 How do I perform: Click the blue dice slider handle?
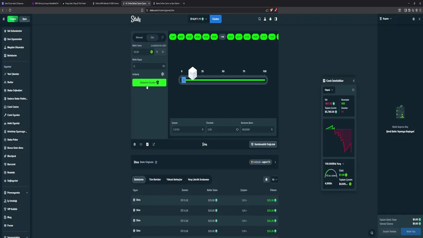184,80
